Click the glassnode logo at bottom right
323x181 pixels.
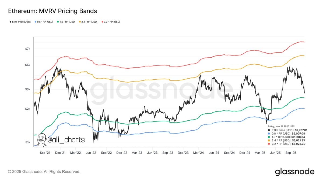tap(294, 172)
